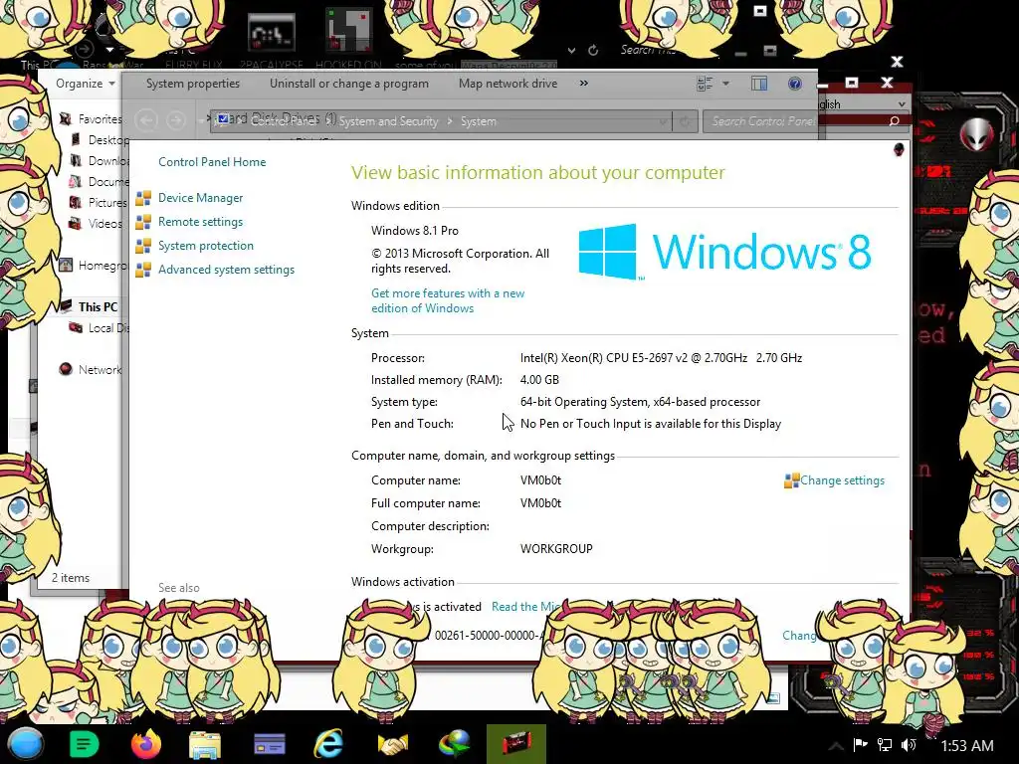Image resolution: width=1019 pixels, height=764 pixels.
Task: Click the 1:53 AM clock
Action: pos(967,746)
